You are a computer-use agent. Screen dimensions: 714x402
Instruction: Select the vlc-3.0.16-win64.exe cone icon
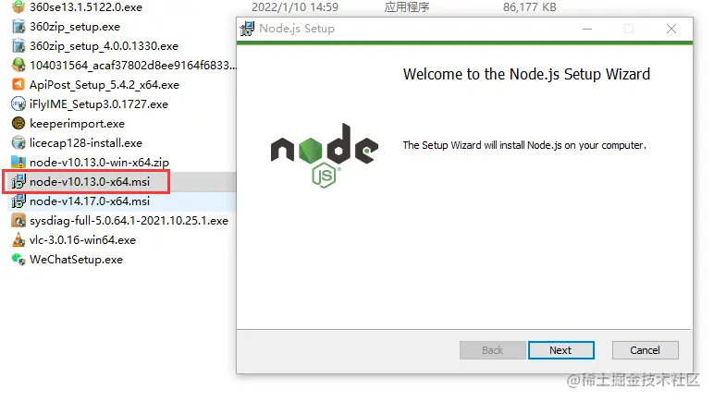click(18, 239)
